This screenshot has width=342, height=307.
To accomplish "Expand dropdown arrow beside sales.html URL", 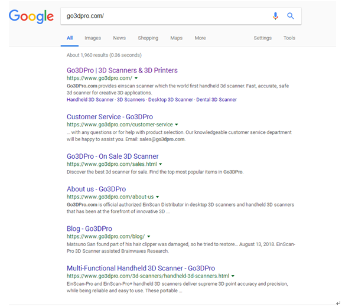I will click(161, 164).
